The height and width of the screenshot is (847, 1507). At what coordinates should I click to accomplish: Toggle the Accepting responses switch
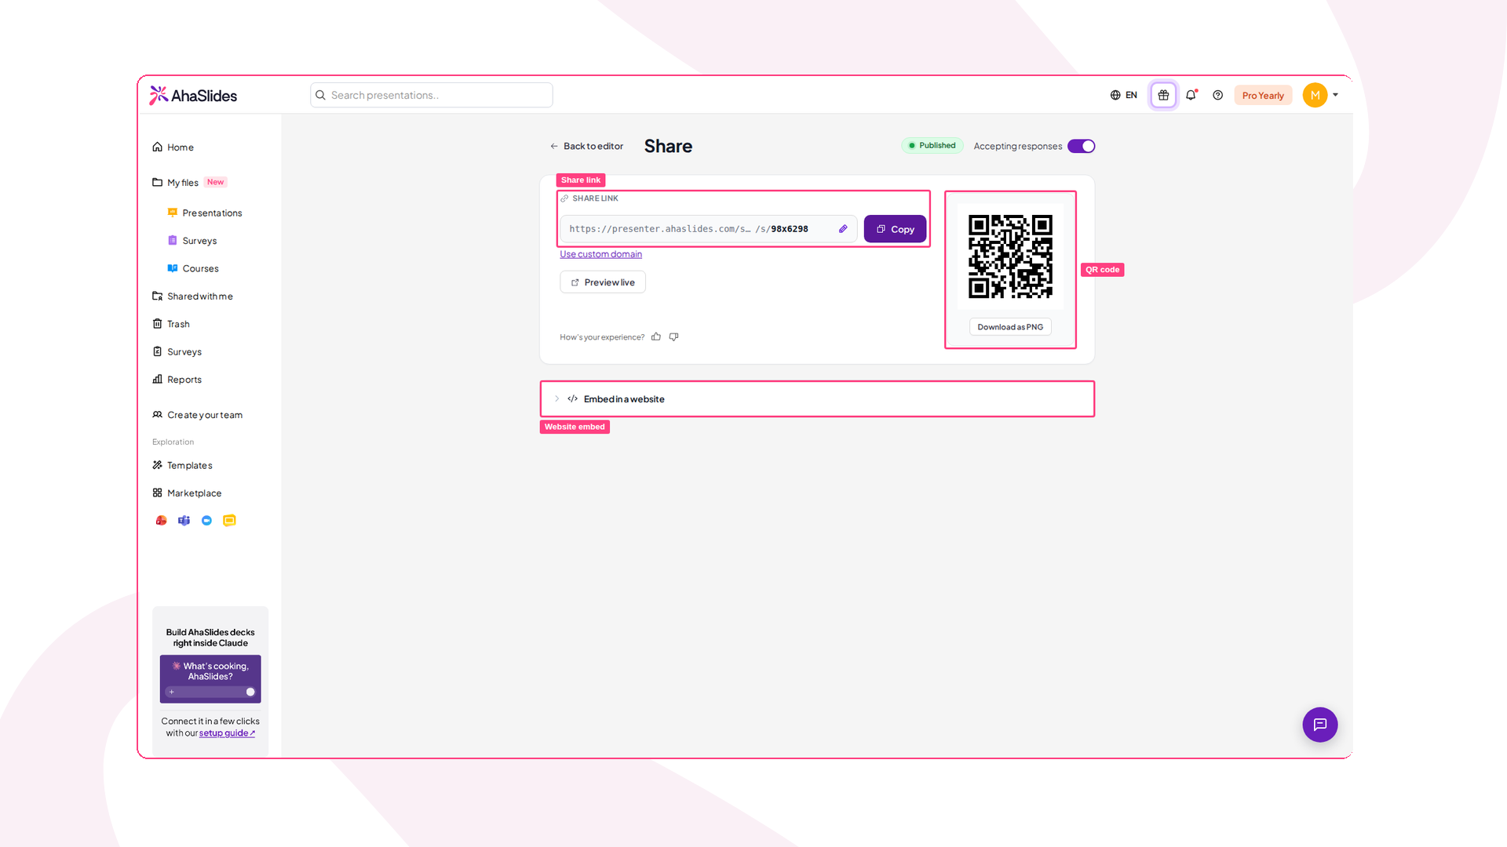[x=1081, y=146]
